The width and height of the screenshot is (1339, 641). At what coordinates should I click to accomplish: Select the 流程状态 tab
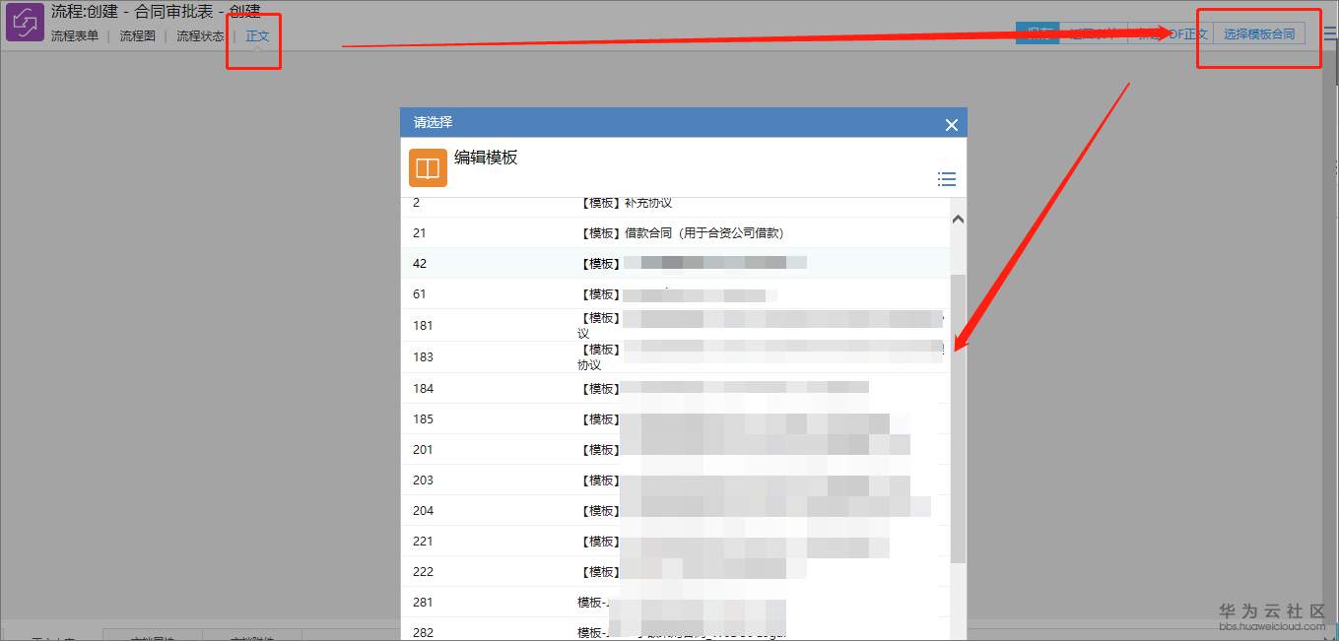click(x=199, y=35)
